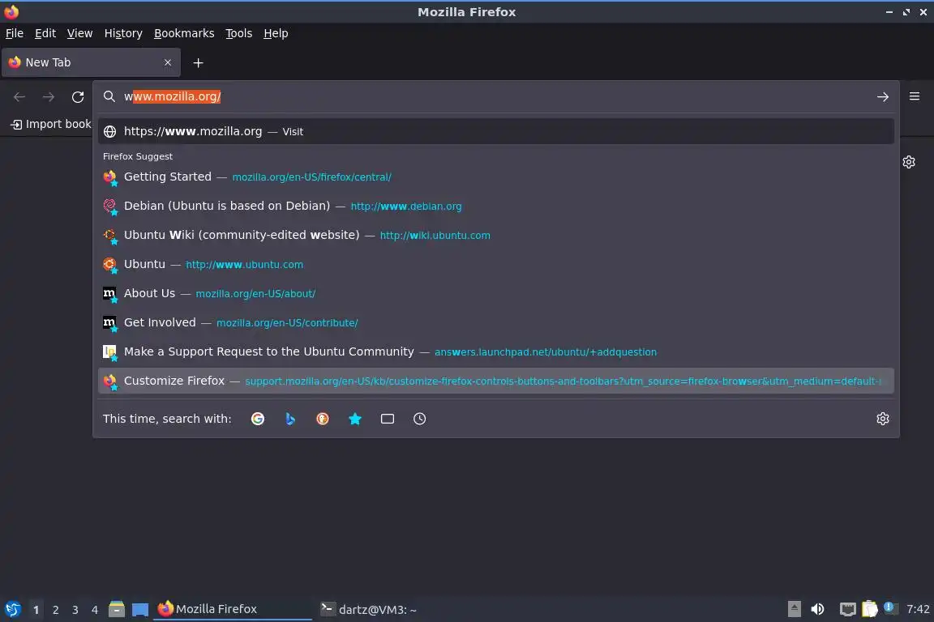934x622 pixels.
Task: Search open tabs with the tab icon
Action: [x=388, y=419]
